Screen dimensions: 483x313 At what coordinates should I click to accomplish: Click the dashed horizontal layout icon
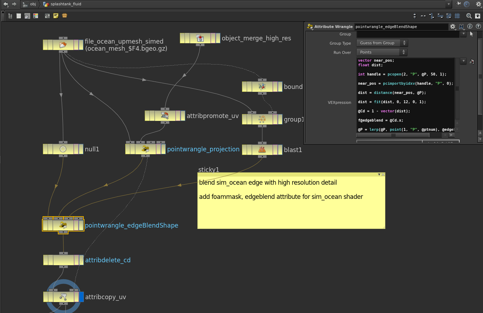pyautogui.click(x=423, y=16)
